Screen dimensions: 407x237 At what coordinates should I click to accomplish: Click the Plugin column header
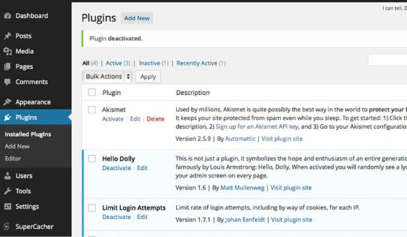coord(112,92)
